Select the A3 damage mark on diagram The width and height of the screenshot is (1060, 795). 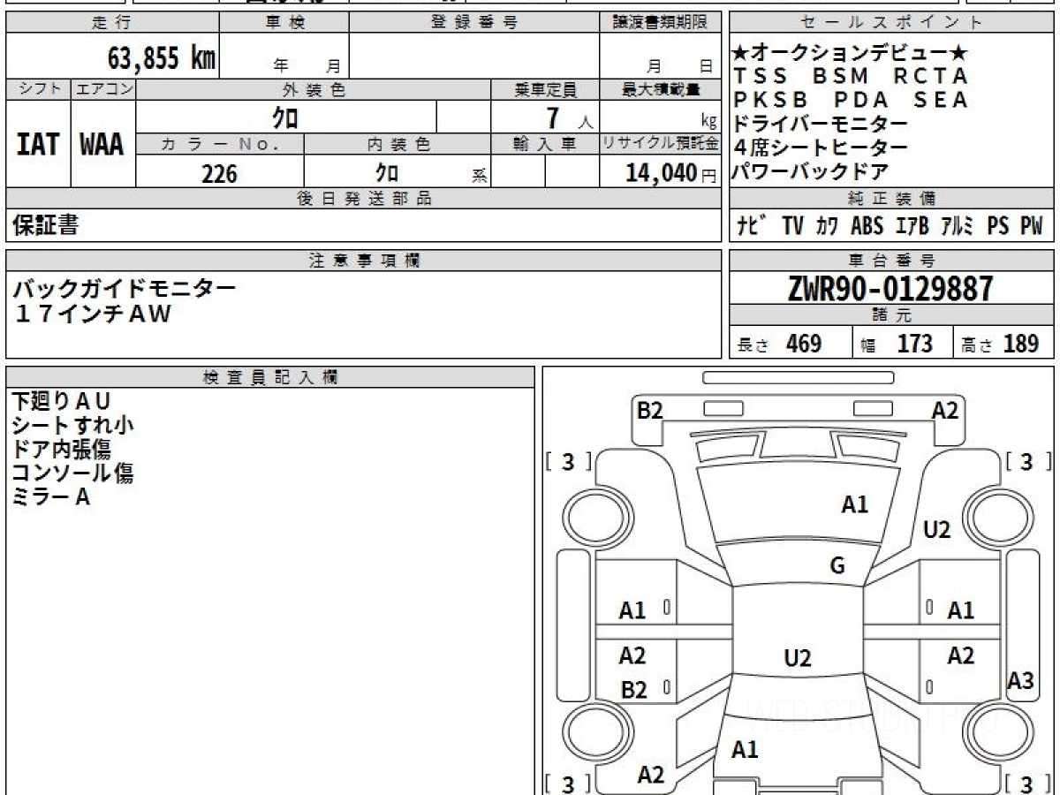point(1020,680)
